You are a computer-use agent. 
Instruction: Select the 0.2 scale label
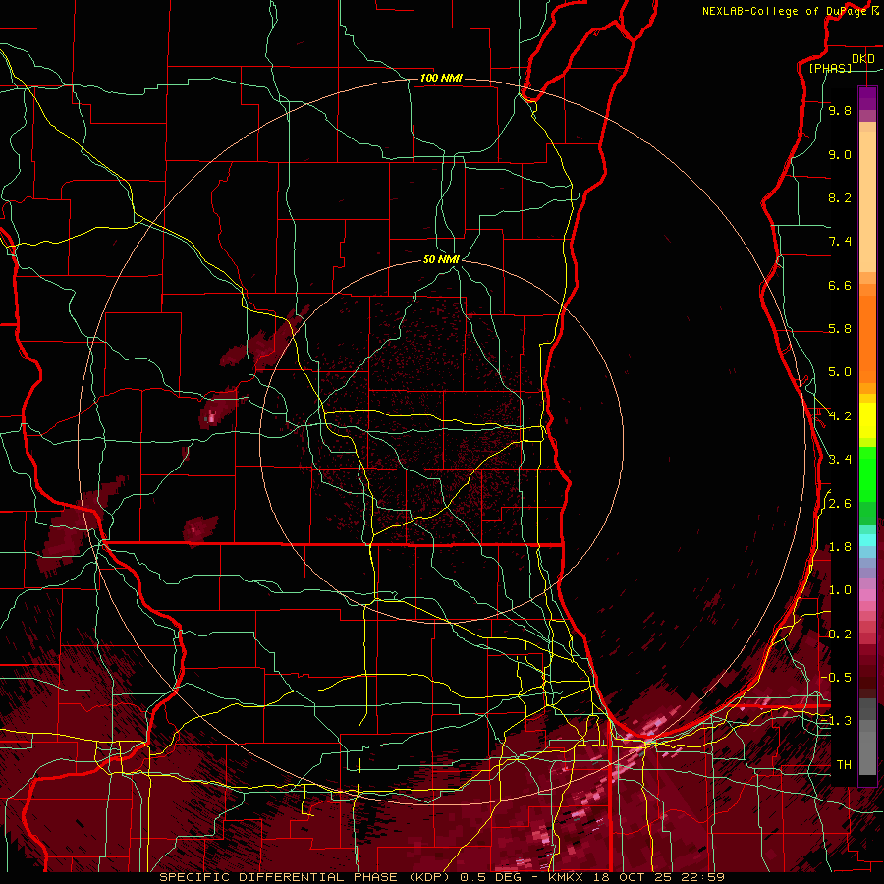(x=840, y=635)
